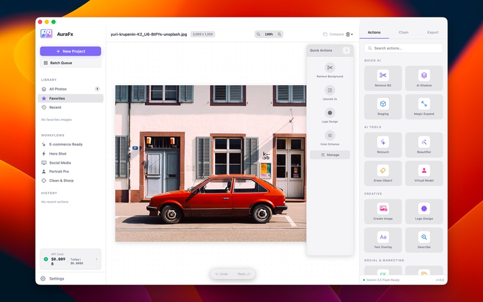Switch to the Export tab
483x302 pixels.
tap(432, 33)
